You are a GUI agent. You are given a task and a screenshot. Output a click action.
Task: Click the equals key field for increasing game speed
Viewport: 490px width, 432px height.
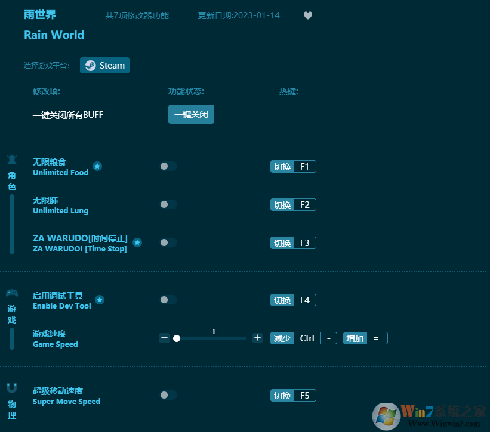377,338
